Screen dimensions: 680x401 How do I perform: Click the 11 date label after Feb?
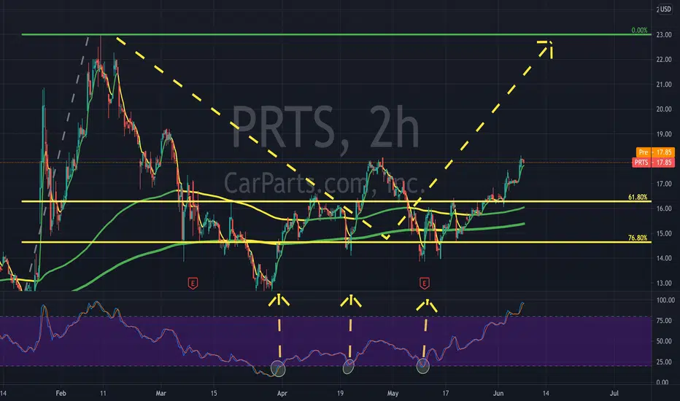pyautogui.click(x=103, y=393)
